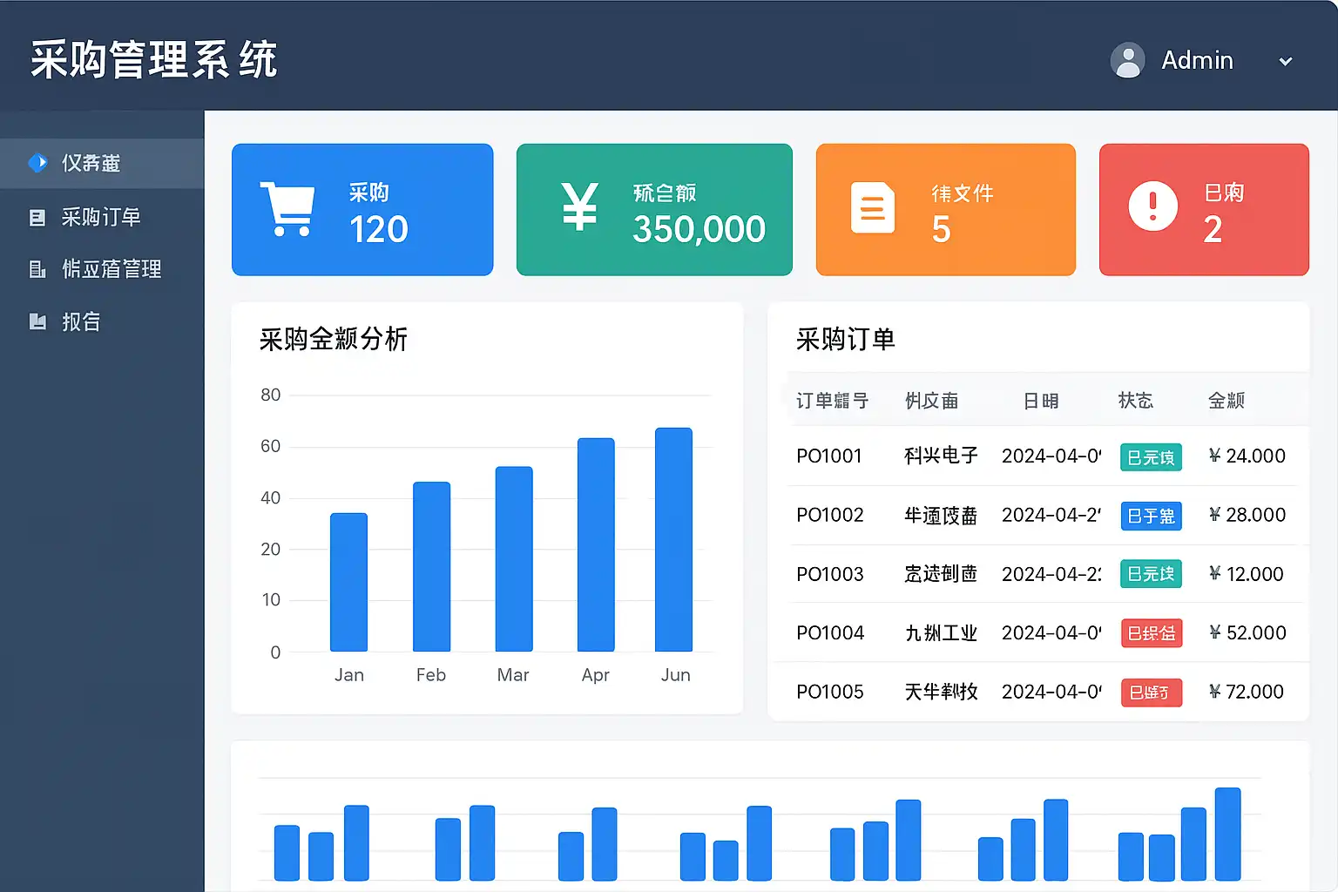Click order number PO1003
1338x892 pixels.
tap(830, 574)
